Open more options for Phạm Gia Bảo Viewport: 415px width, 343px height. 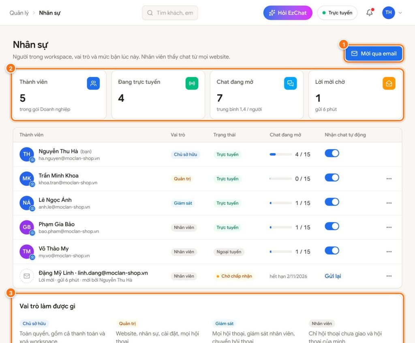point(389,227)
